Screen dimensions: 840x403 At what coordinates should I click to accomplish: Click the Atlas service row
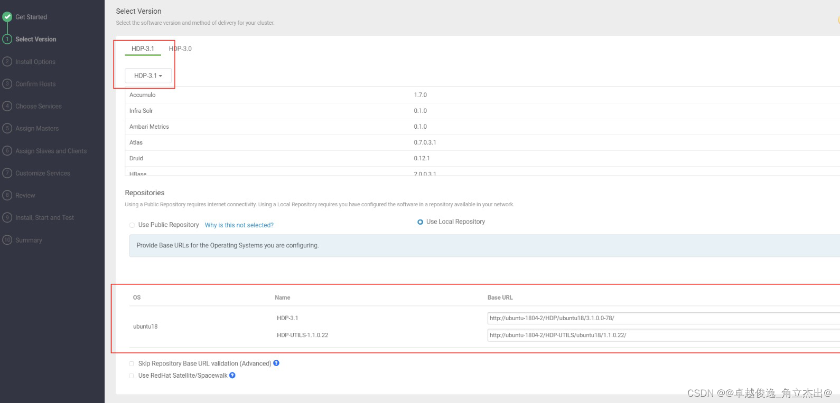[x=482, y=142]
